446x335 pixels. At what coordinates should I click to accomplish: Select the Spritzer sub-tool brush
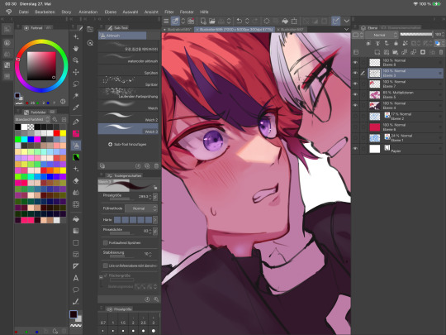[x=128, y=81]
